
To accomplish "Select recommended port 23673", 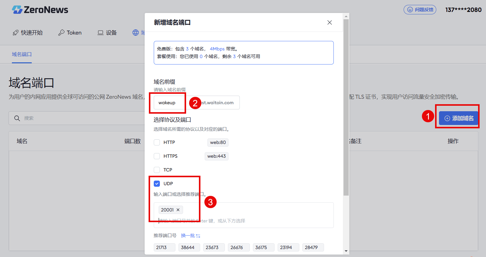I will coord(214,248).
